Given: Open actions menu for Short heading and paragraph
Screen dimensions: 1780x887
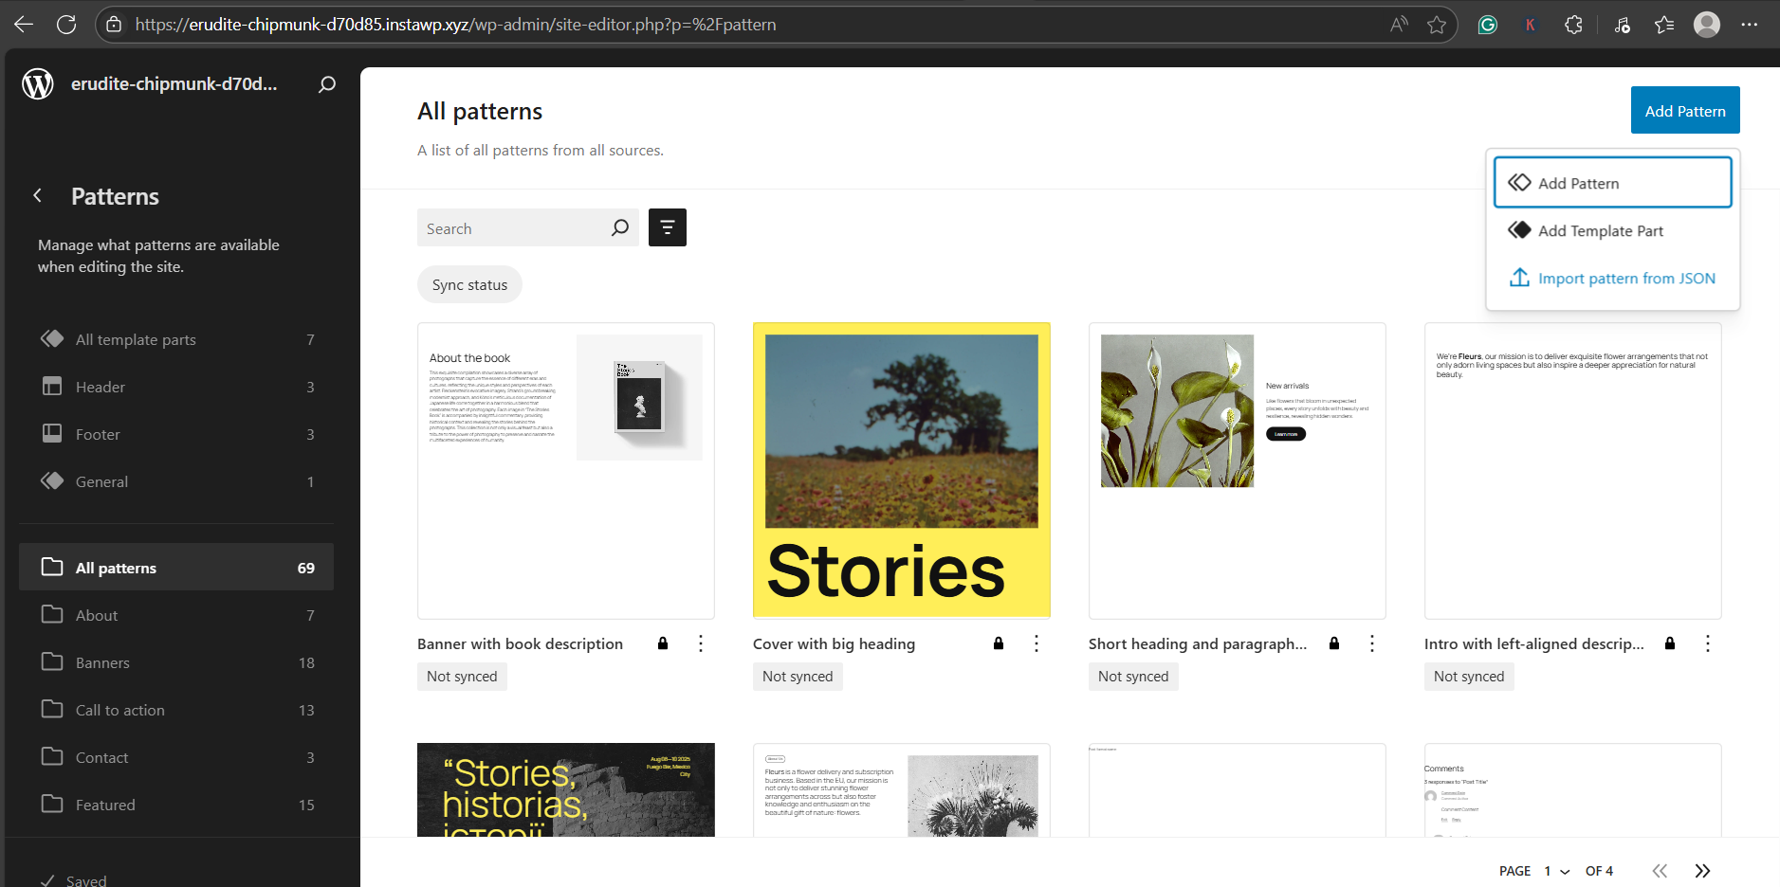Looking at the screenshot, I should point(1372,643).
